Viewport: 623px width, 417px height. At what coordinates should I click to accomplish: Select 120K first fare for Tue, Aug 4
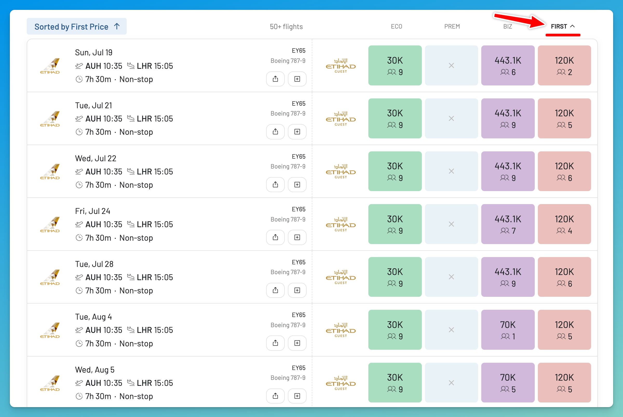click(564, 330)
